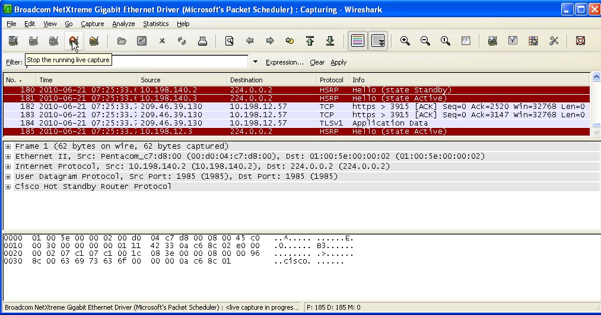Open the filter history dropdown arrow
Viewport: 601px width, 315px height.
click(255, 62)
